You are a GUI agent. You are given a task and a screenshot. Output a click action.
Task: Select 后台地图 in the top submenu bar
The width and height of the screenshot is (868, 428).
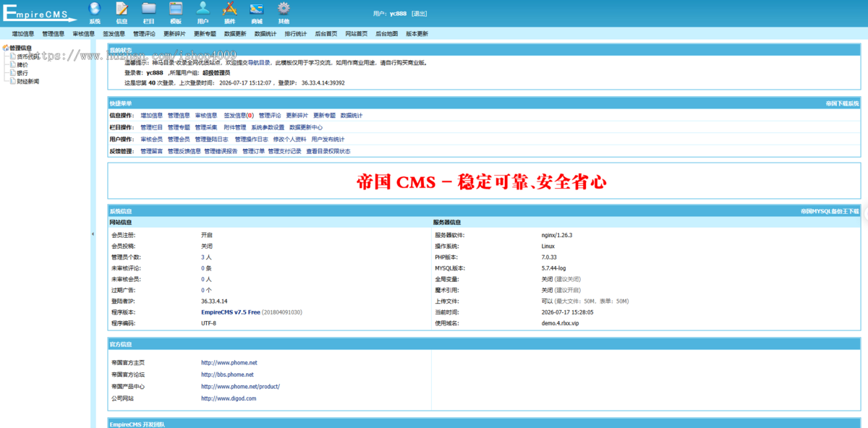[x=387, y=33]
